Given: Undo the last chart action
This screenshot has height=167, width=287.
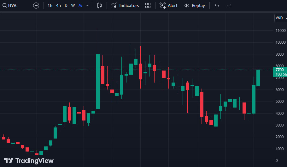Looking at the screenshot, I should click(217, 5).
